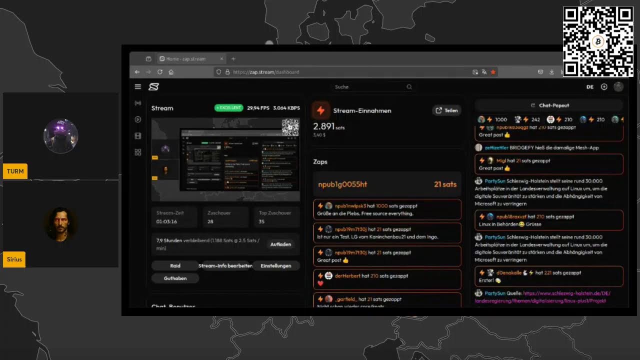Click the Aufladen button

point(280,244)
